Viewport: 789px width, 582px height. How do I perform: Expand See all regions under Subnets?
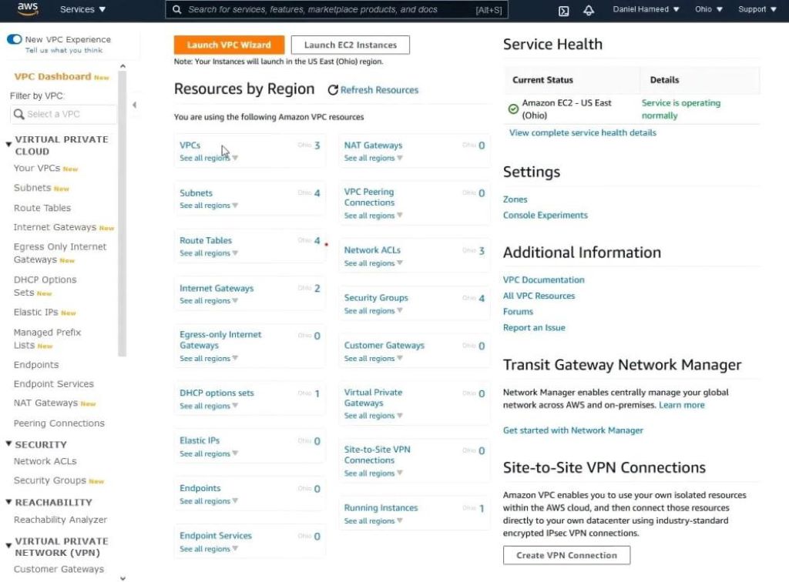(x=208, y=206)
